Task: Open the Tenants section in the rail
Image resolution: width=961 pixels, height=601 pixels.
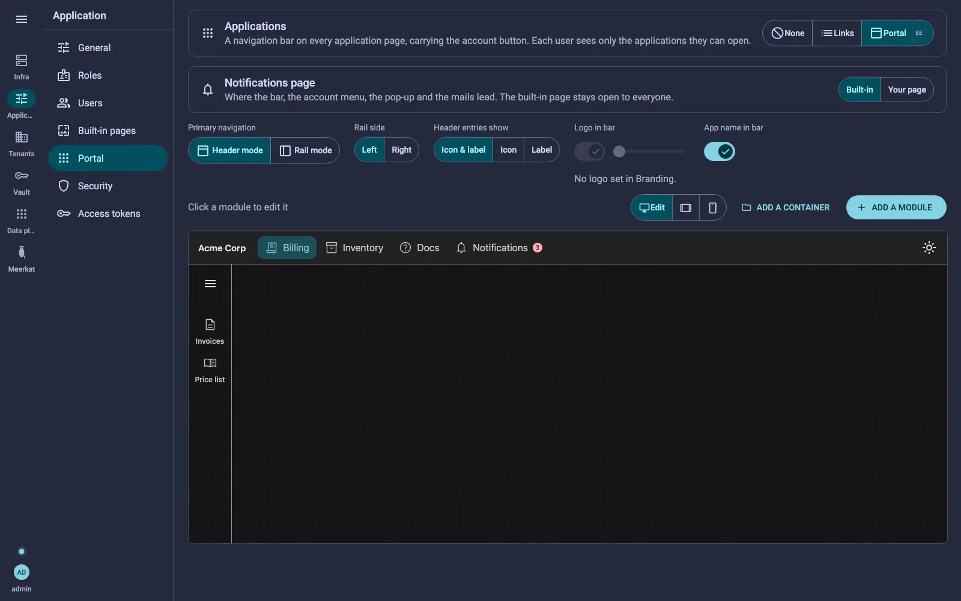Action: point(22,144)
